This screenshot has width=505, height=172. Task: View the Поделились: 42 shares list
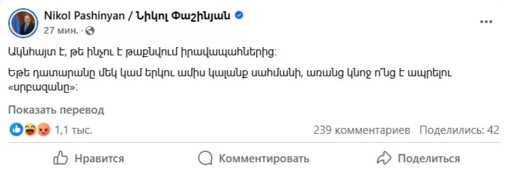459,130
